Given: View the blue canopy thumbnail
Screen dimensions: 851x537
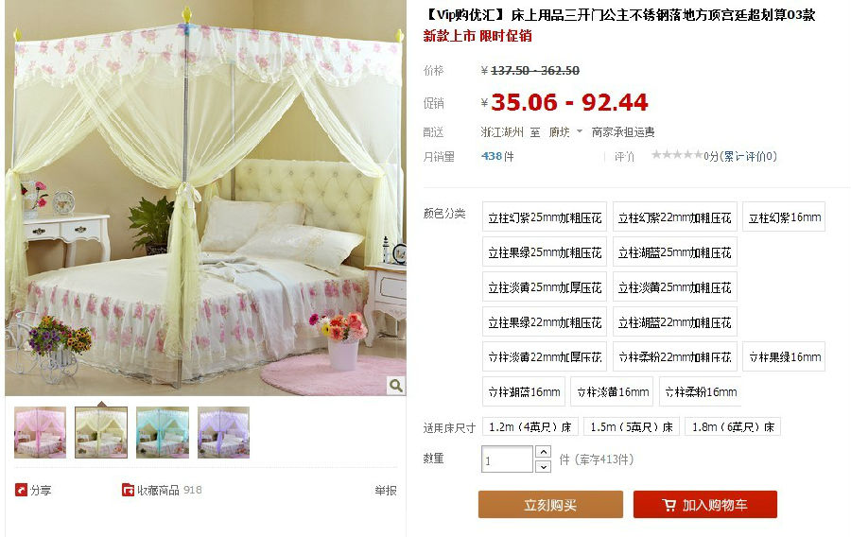Looking at the screenshot, I should (x=163, y=432).
